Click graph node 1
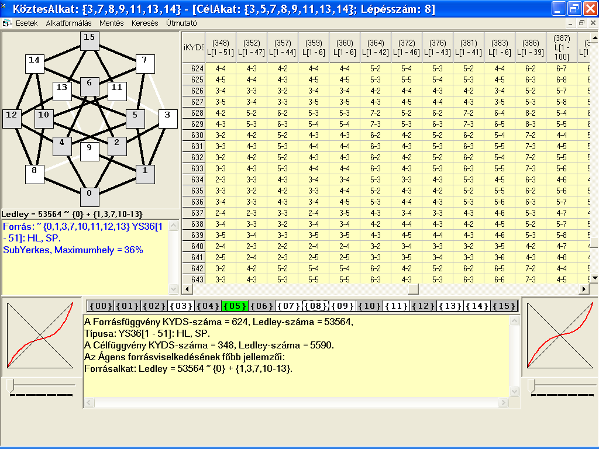 [x=145, y=174]
